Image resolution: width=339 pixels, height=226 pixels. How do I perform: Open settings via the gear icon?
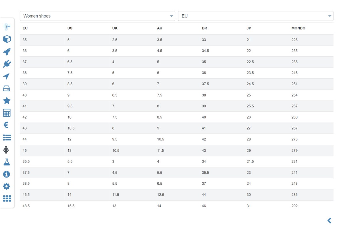(x=6, y=186)
